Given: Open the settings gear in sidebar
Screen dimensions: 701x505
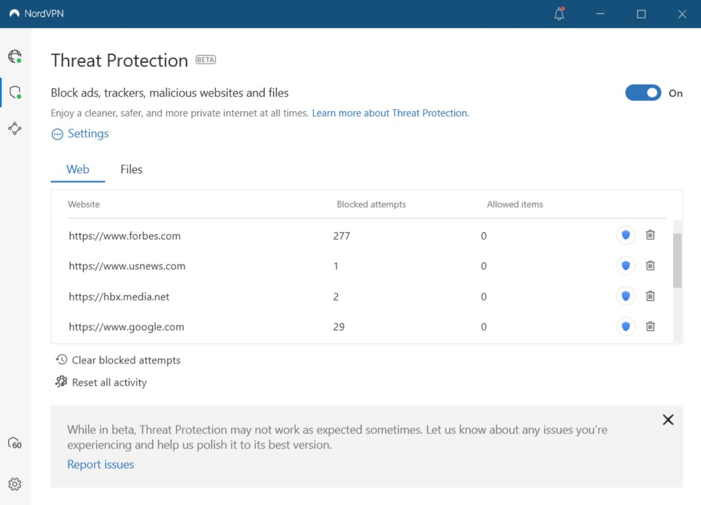Looking at the screenshot, I should [15, 484].
